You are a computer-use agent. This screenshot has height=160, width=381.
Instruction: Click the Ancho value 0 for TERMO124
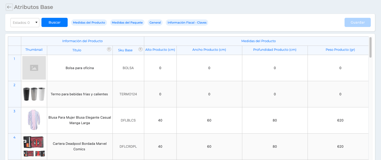[x=209, y=94]
